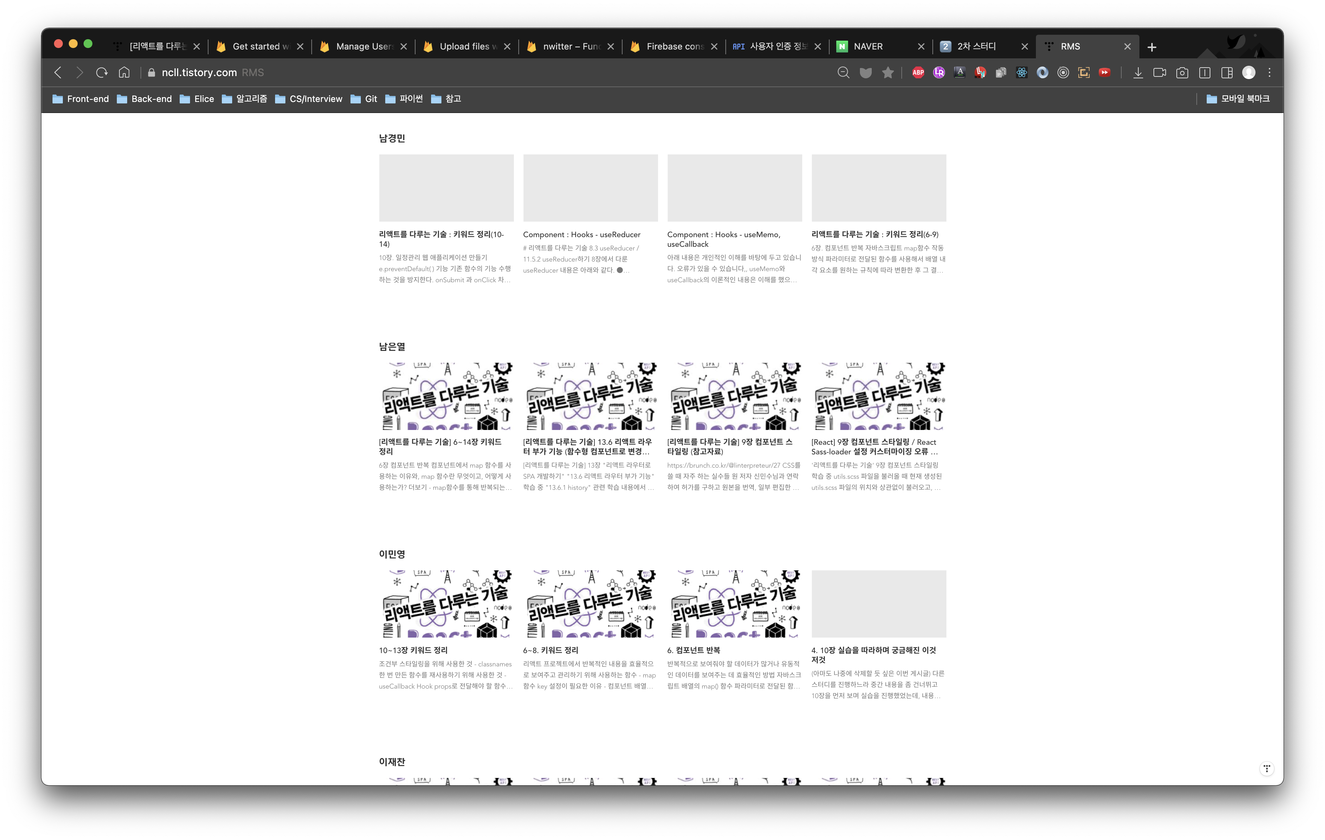
Task: Open post '6. 컴포넌트 반복'
Action: [693, 651]
